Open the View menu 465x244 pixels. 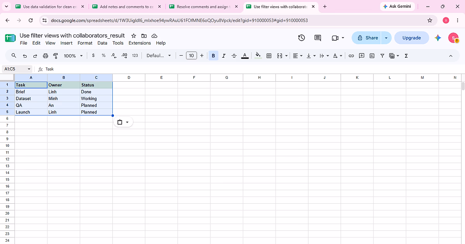pyautogui.click(x=50, y=43)
